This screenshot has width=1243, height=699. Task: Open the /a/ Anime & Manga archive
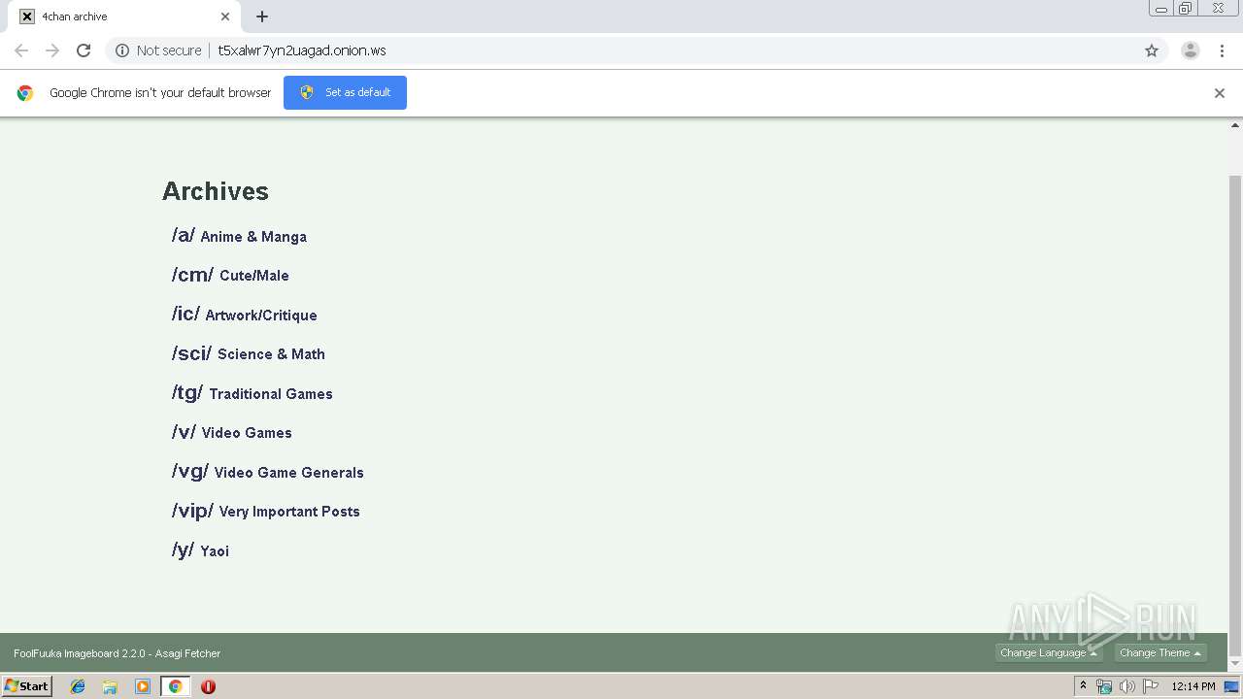pos(239,236)
